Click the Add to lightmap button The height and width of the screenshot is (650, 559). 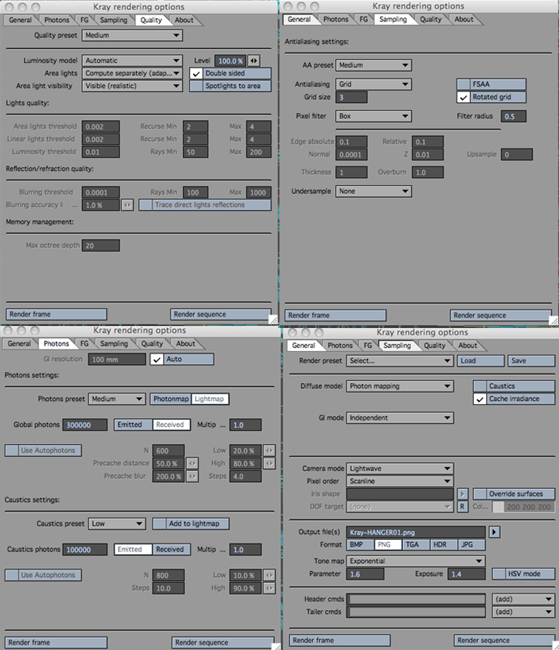tap(191, 524)
